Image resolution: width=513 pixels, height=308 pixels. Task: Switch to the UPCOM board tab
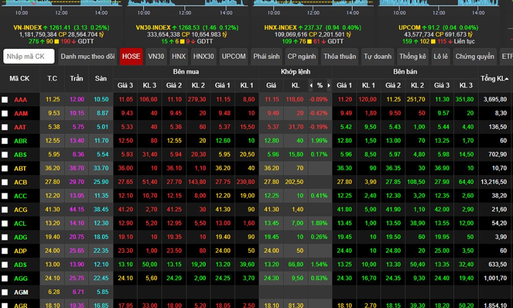234,57
